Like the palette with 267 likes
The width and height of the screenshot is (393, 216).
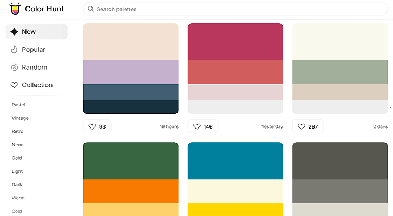pos(308,126)
